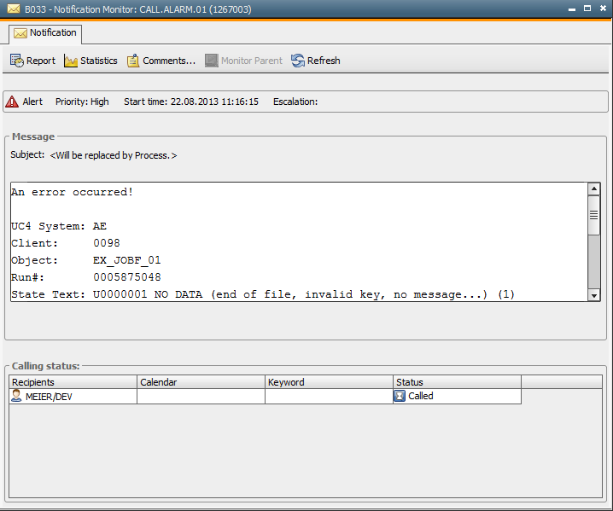Minimize the Notification Monitor window

(572, 9)
